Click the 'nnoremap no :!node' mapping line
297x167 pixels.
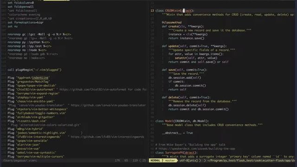[27, 50]
